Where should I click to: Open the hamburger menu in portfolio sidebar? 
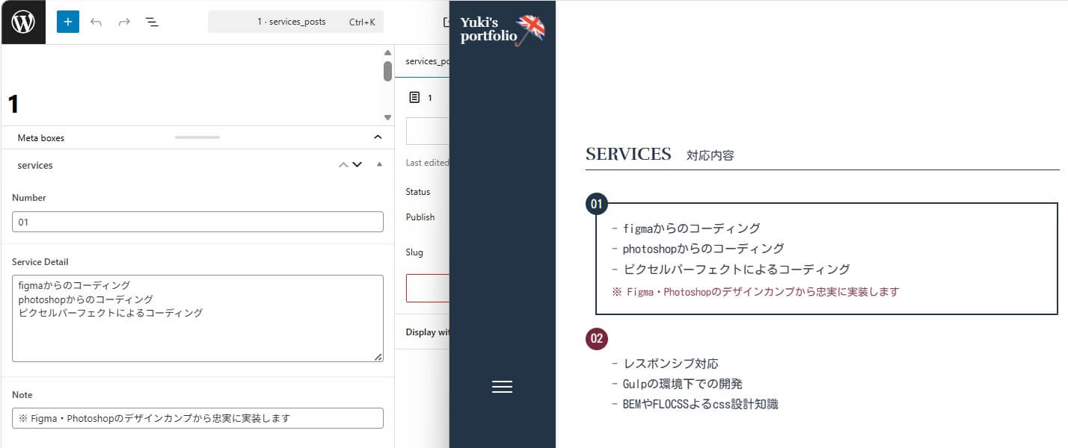coord(502,387)
